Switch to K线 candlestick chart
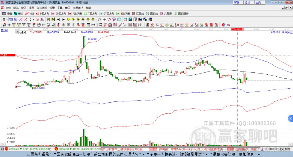The height and width of the screenshot is (157, 293). (x=29, y=14)
